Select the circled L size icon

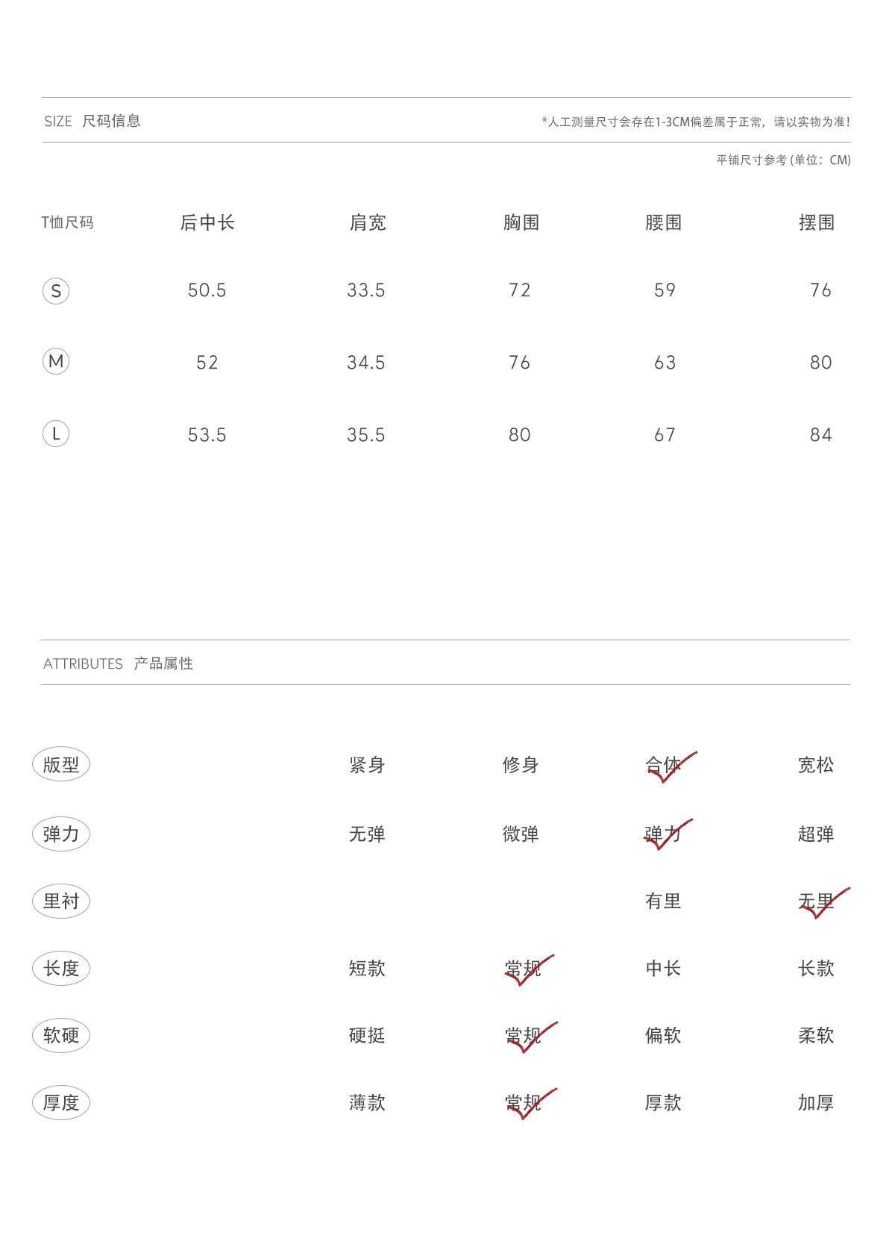click(56, 434)
